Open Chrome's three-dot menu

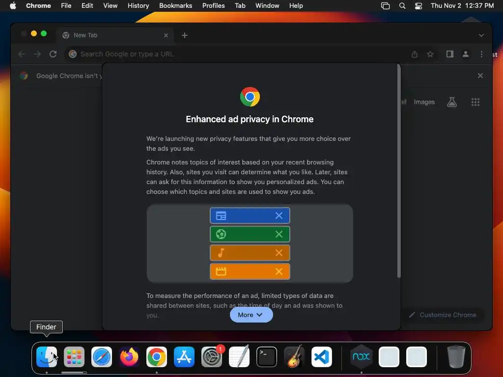click(x=481, y=54)
